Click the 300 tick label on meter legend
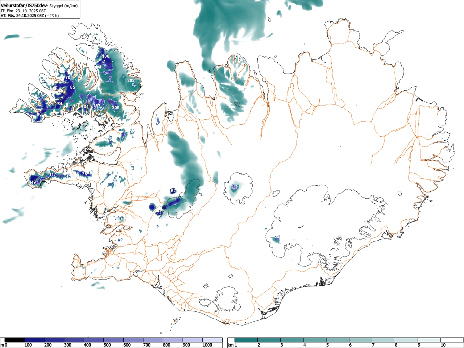The image size is (464, 348). coord(67,345)
